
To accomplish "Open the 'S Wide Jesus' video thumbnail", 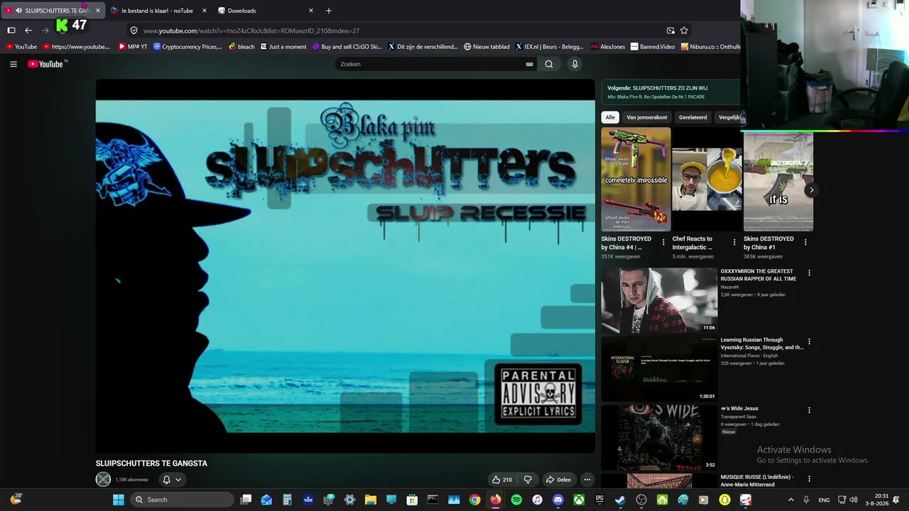I will pos(659,437).
